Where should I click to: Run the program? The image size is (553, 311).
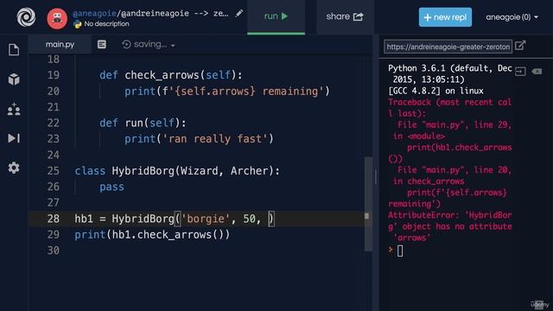pos(276,16)
